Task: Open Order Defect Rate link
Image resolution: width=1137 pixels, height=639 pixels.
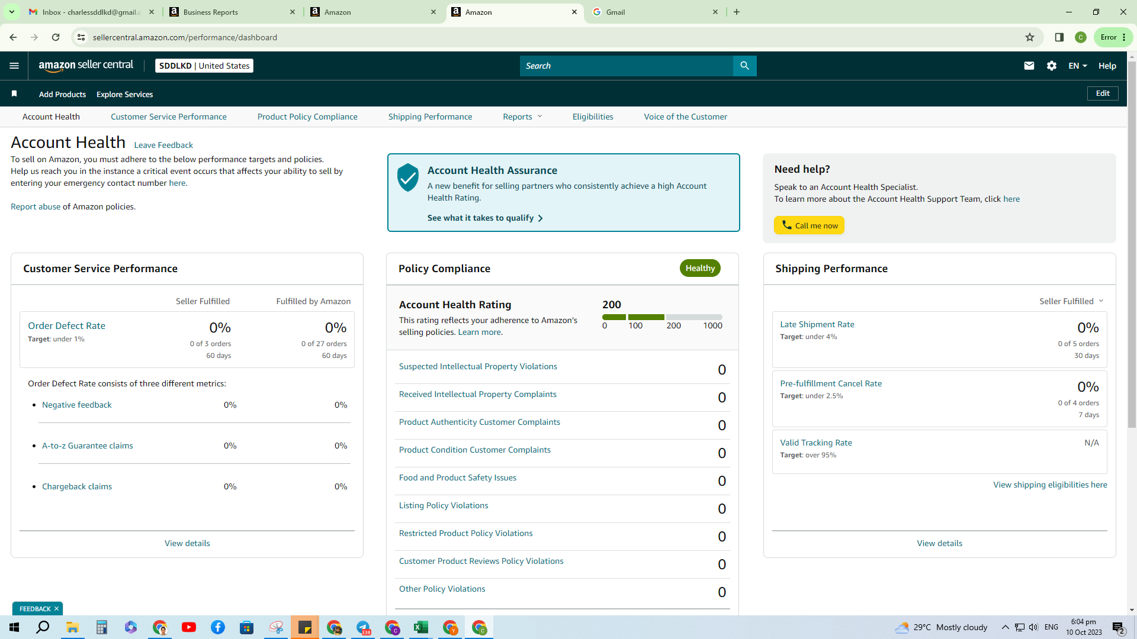Action: click(x=66, y=325)
